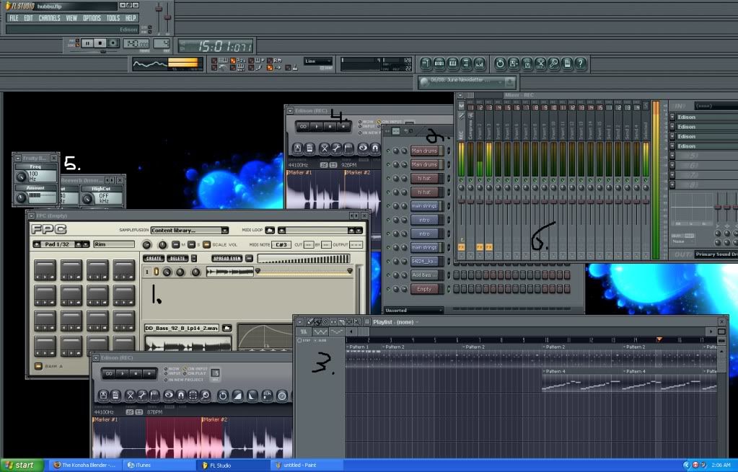Select the 'Add Bass' channel button
This screenshot has height=472, width=738.
coord(424,275)
